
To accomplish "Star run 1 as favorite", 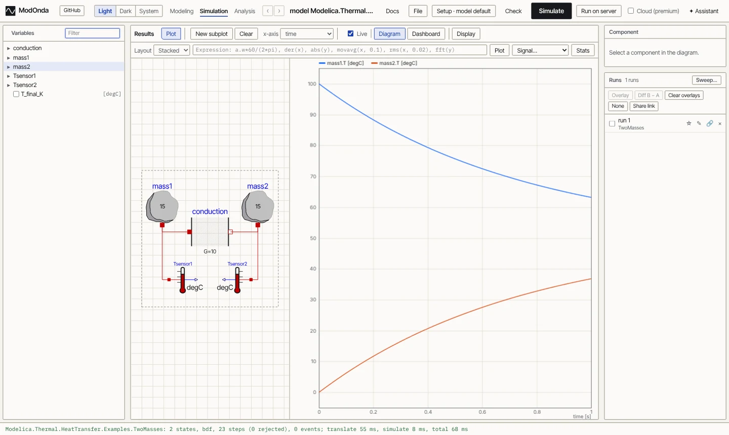I will click(688, 123).
